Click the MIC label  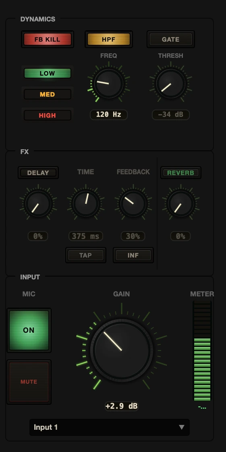point(29,294)
